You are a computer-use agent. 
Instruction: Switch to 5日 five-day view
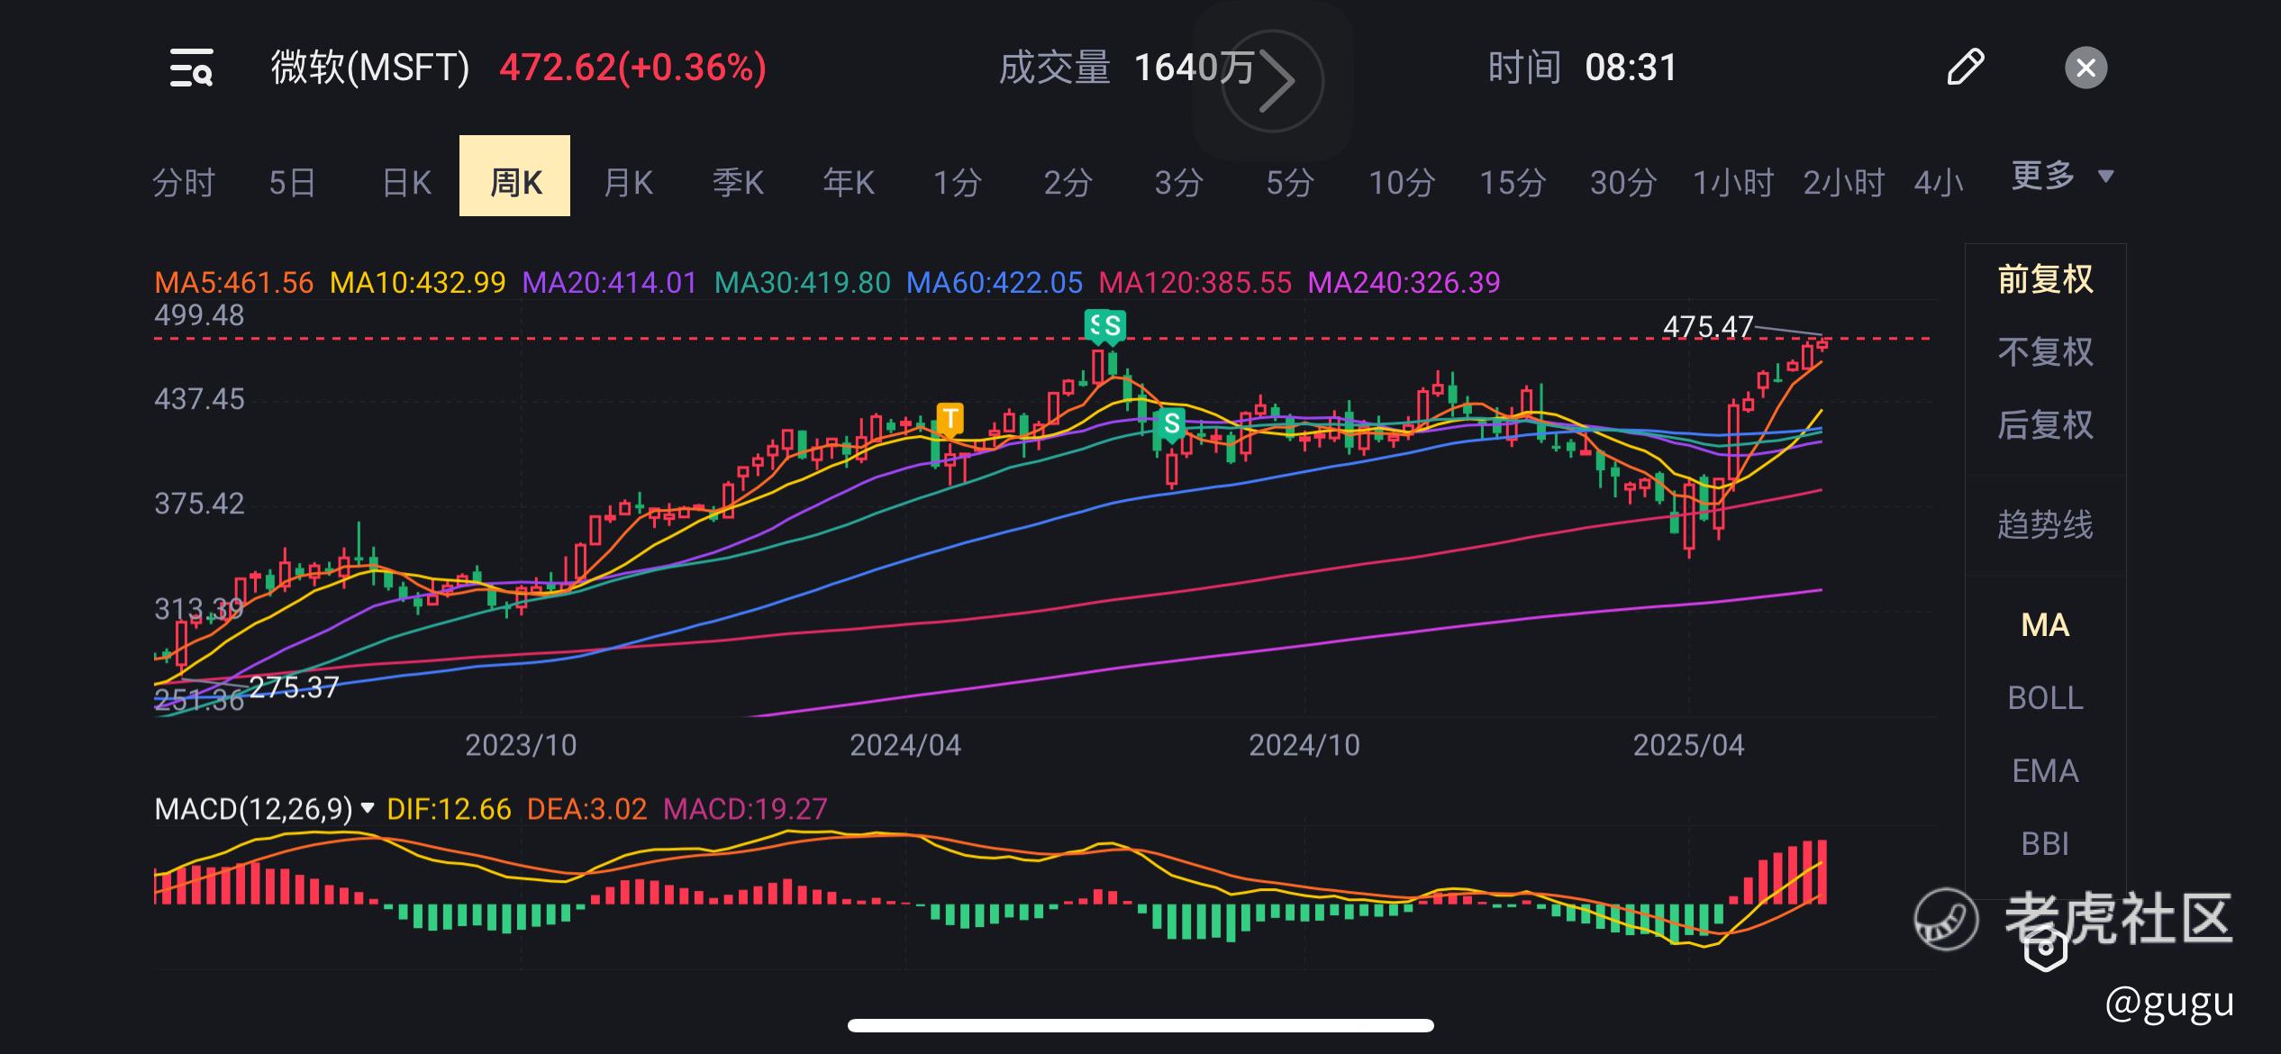click(292, 183)
